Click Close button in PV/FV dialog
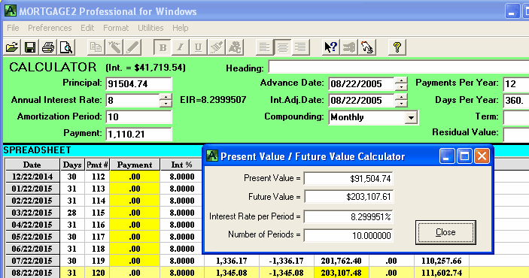529x278 pixels. coord(445,232)
